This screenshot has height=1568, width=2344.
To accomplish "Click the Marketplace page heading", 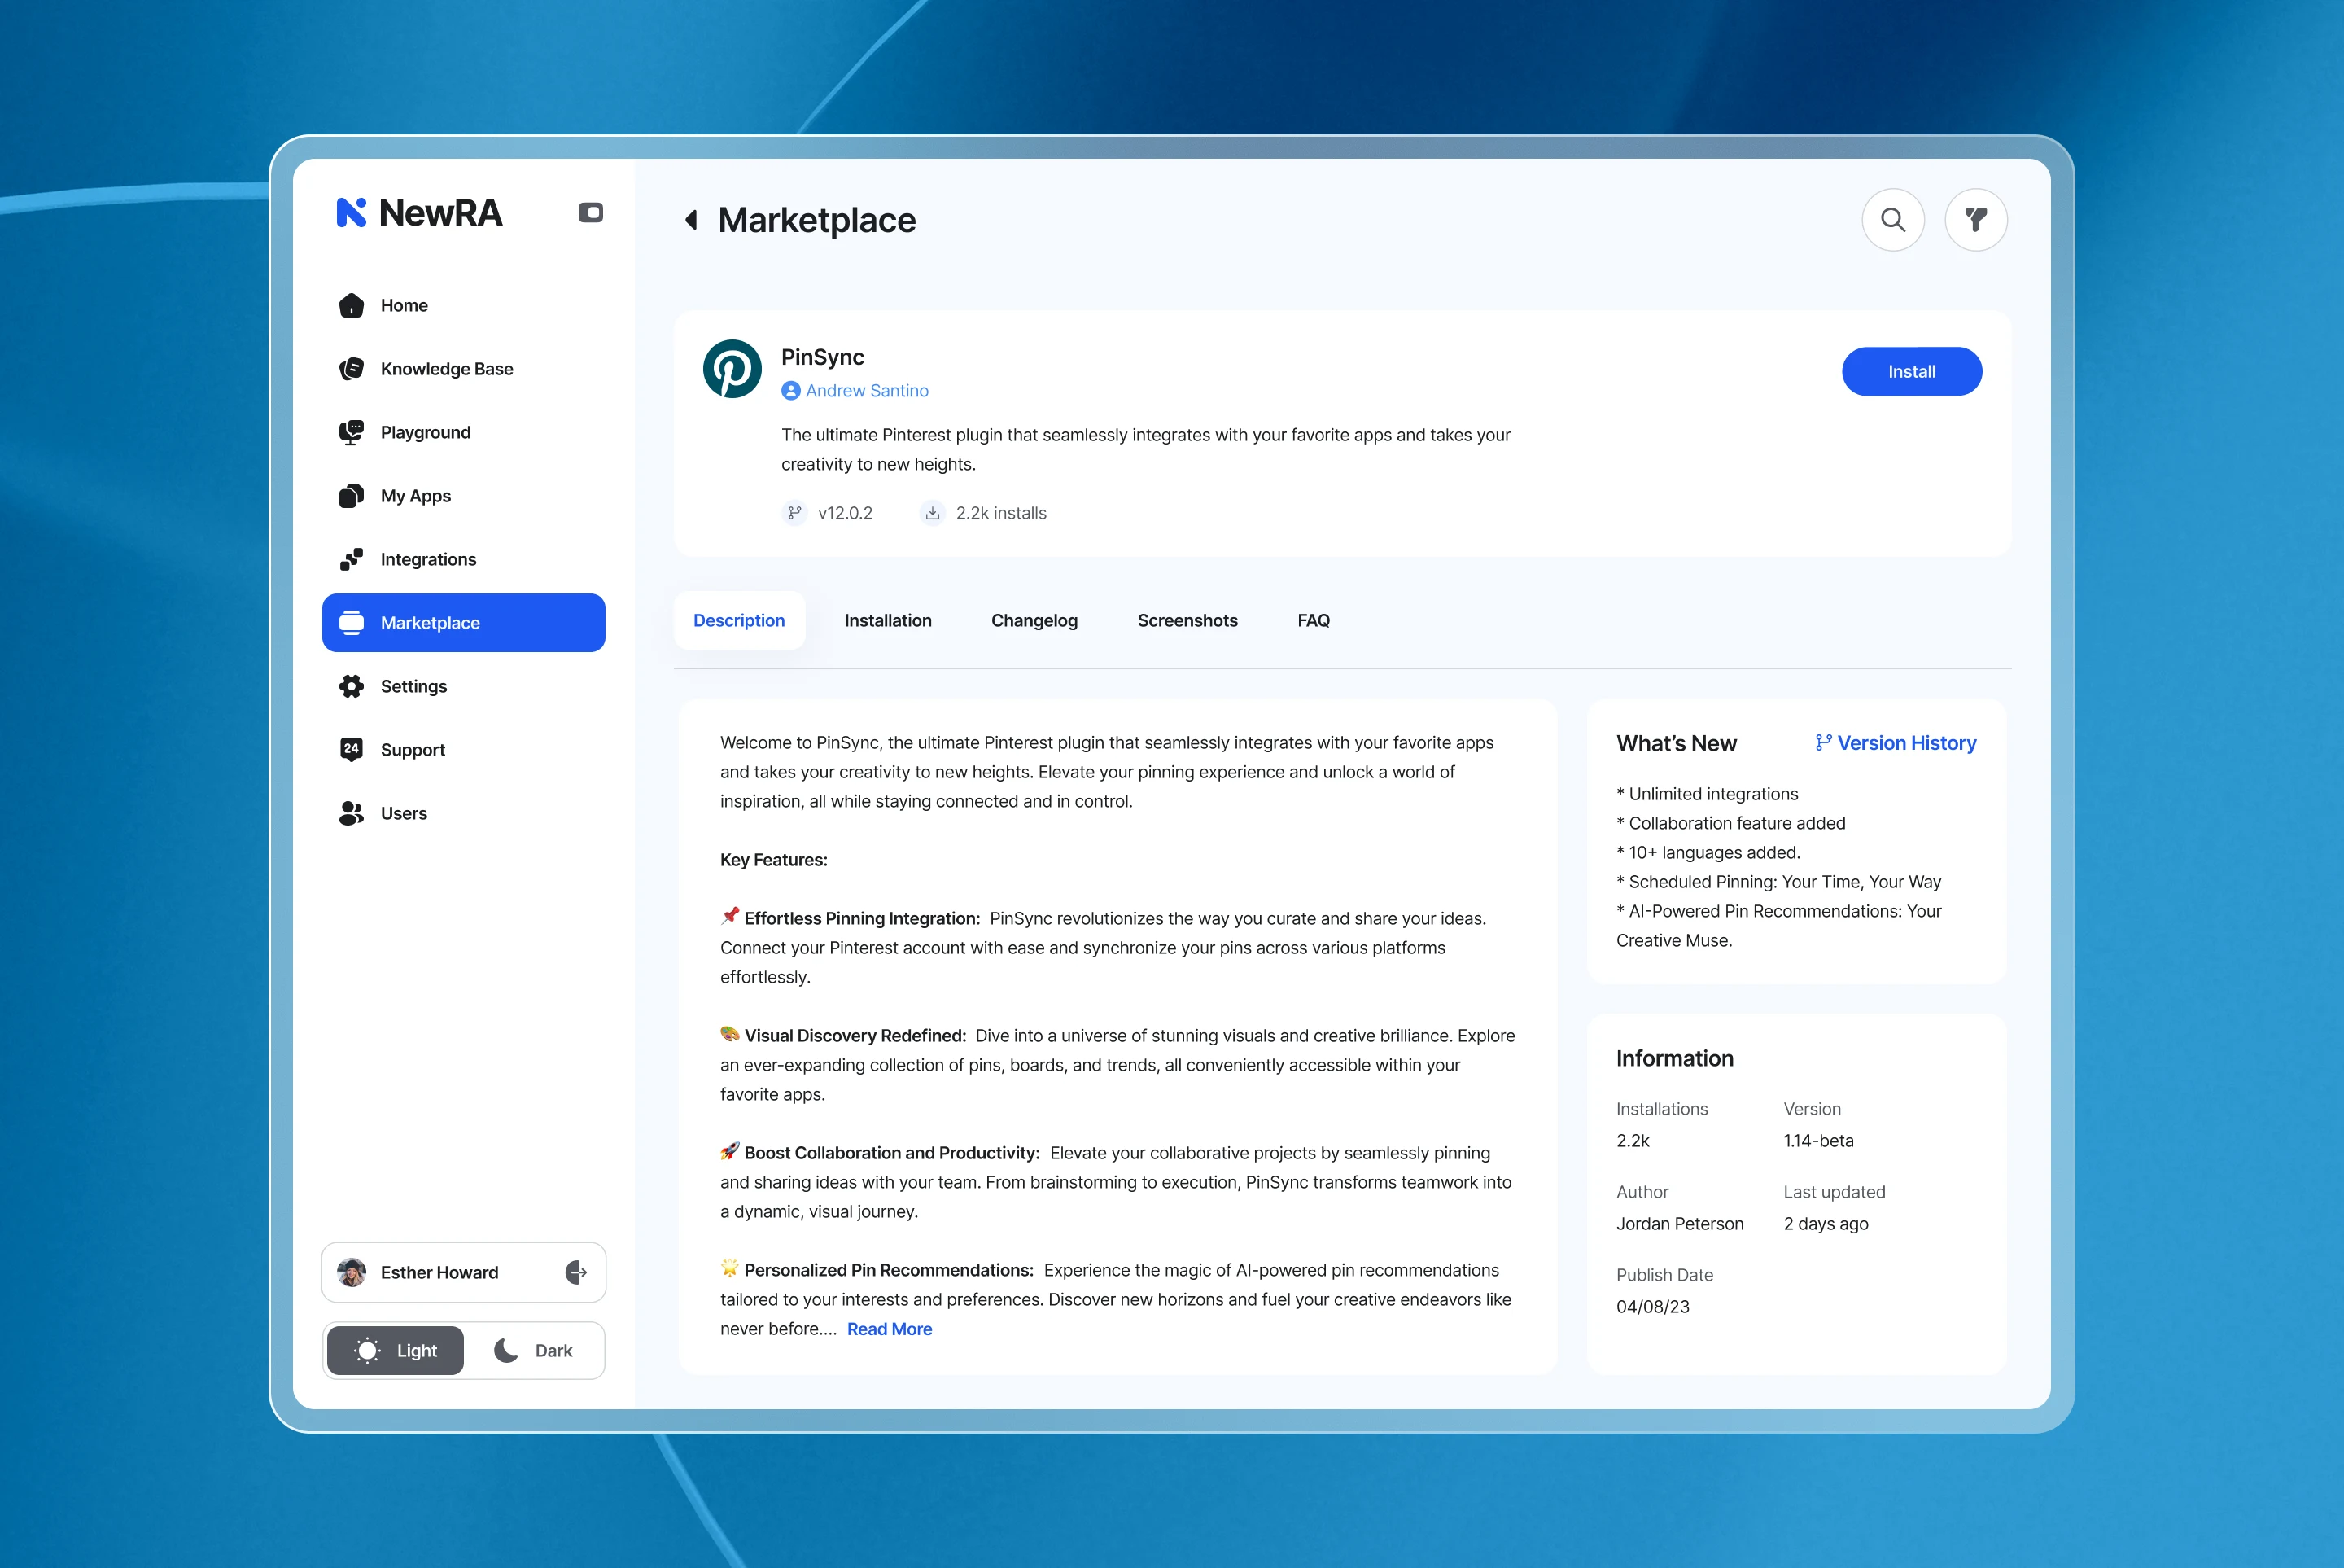I will coord(816,220).
